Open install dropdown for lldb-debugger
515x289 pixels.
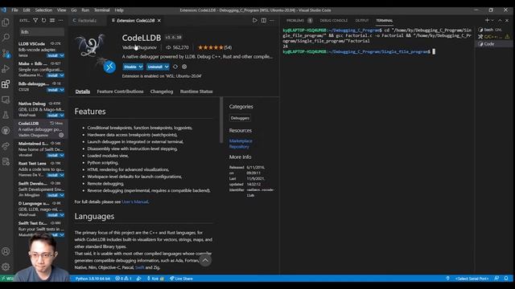[x=62, y=90]
